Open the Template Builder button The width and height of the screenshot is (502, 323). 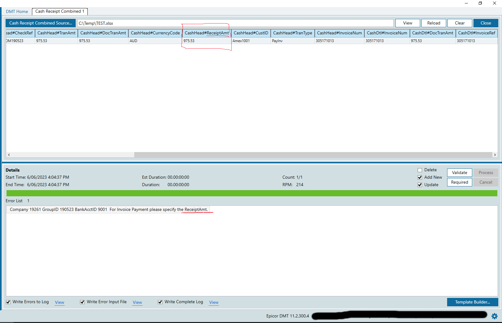pos(473,302)
